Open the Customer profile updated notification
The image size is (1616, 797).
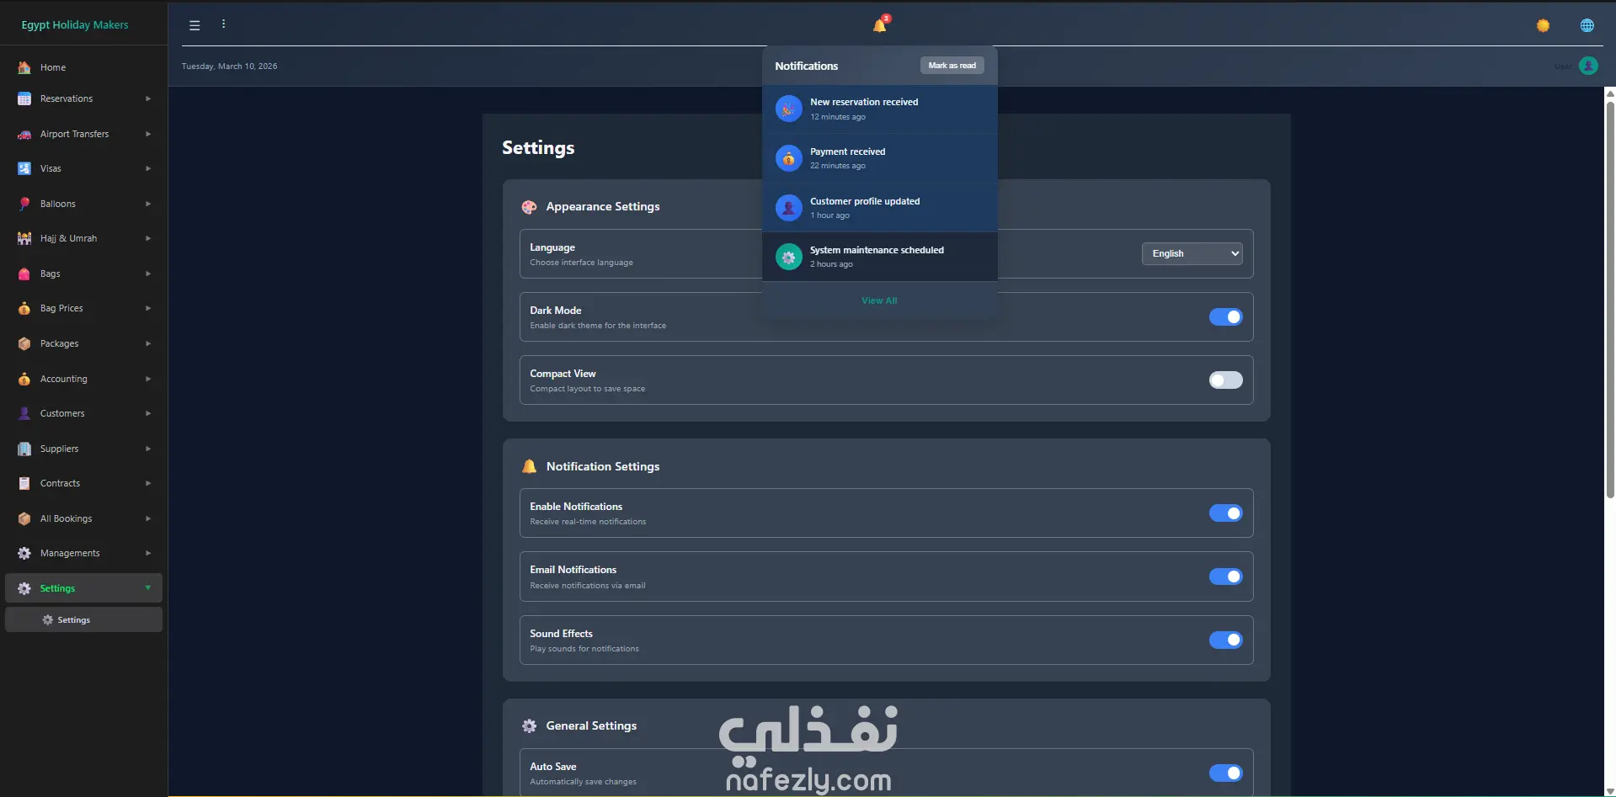click(x=880, y=208)
